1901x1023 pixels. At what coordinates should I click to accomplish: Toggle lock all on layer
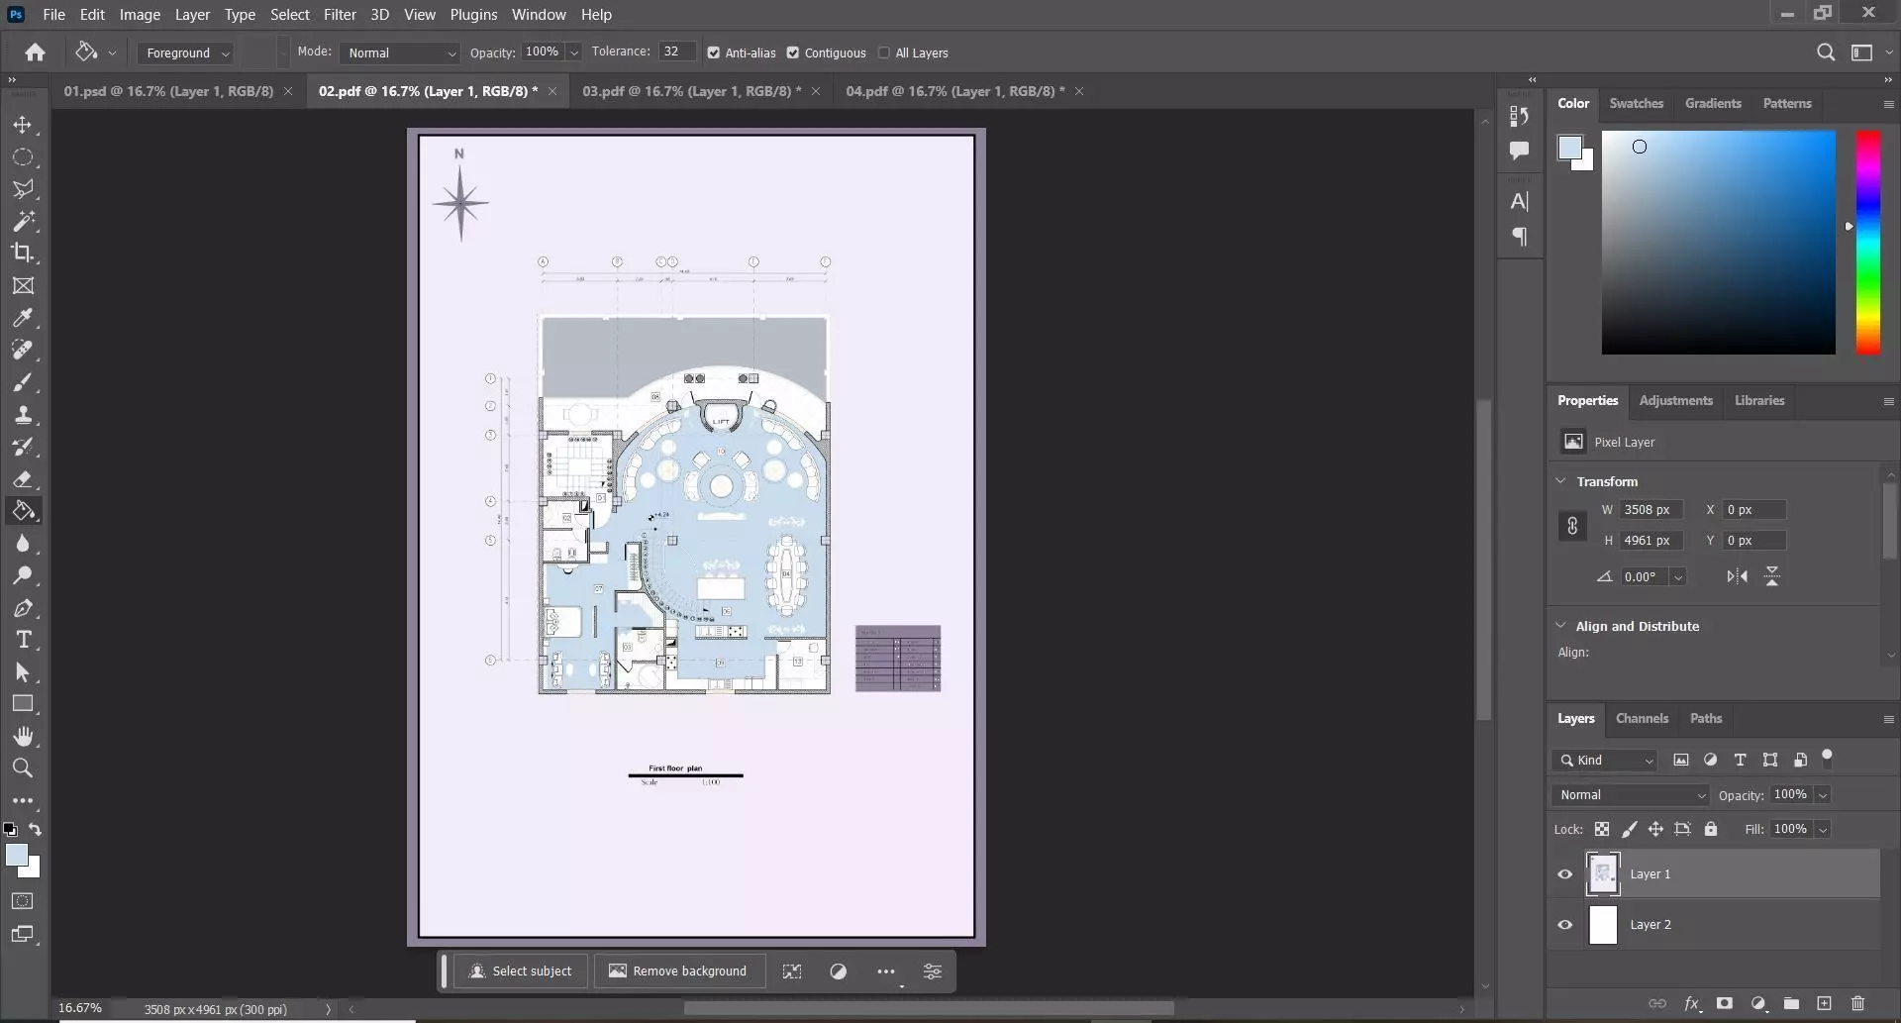pos(1710,829)
